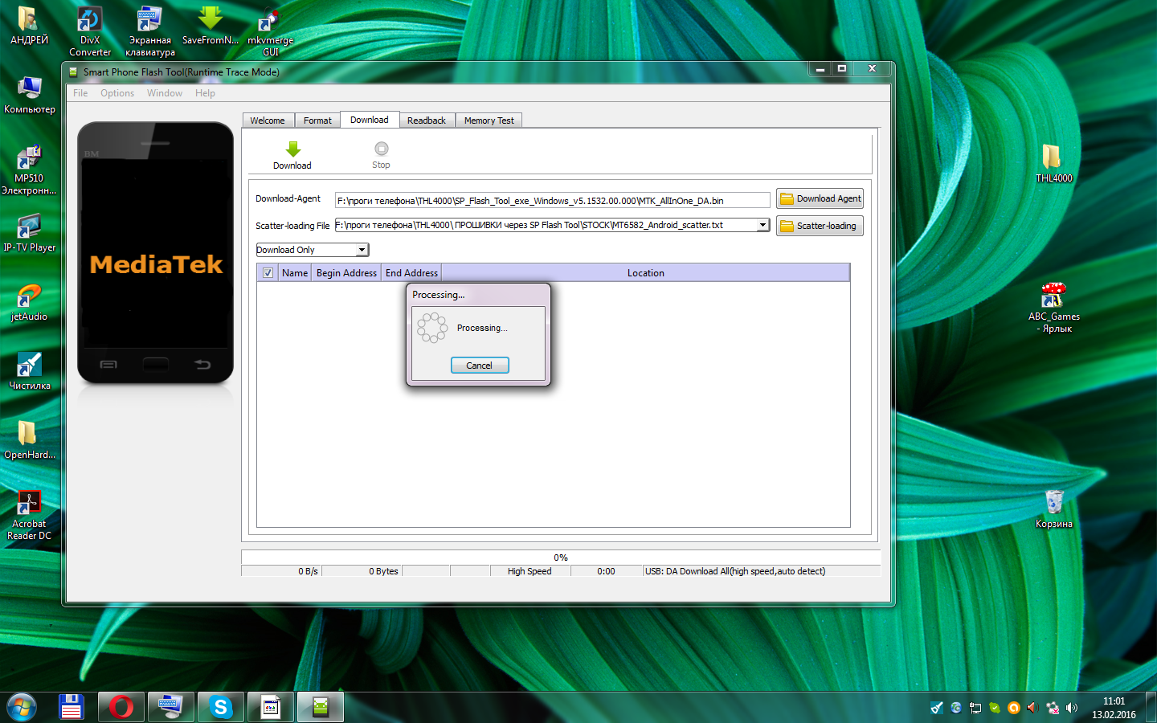Launch Acrobat Reader DC desktop shortcut
The image size is (1157, 723).
pyautogui.click(x=29, y=504)
